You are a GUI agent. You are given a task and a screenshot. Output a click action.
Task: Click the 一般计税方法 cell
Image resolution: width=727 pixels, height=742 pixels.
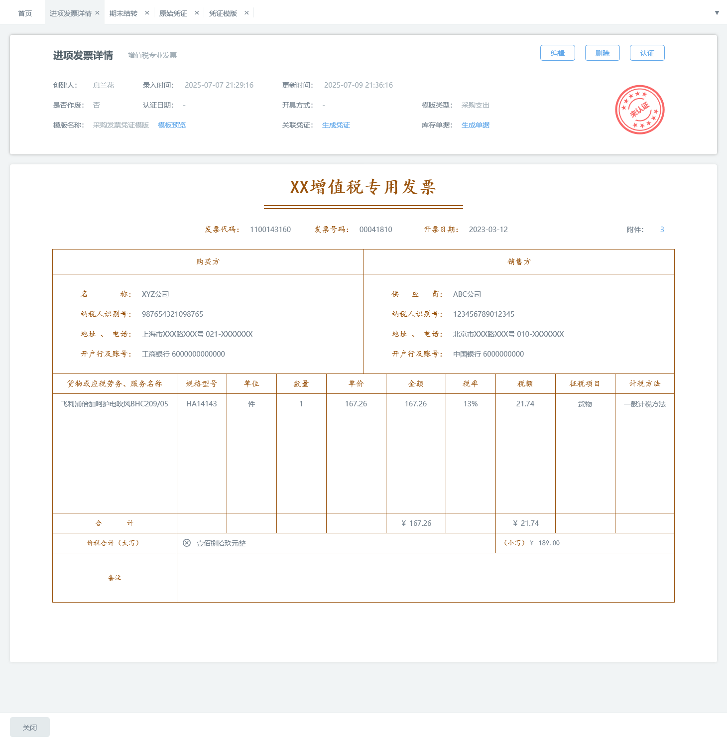(x=645, y=404)
